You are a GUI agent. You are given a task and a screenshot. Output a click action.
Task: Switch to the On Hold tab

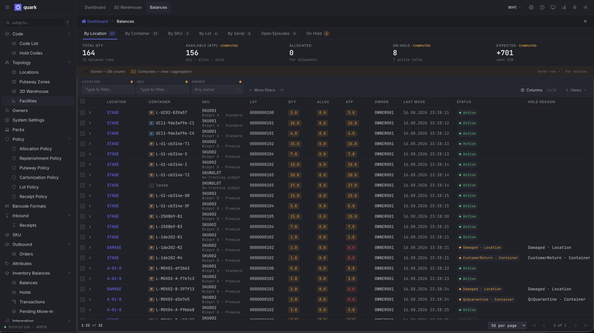[x=317, y=34]
